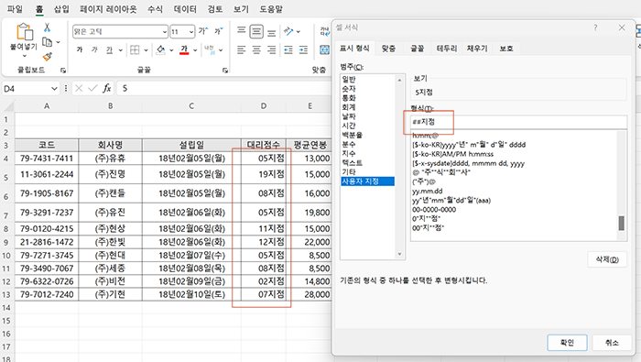
Task: Cut the selection with scissors icon
Action: tap(47, 27)
